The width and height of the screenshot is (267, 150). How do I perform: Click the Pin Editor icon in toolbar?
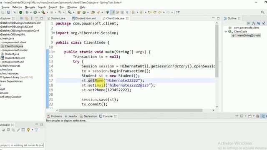(x=178, y=12)
